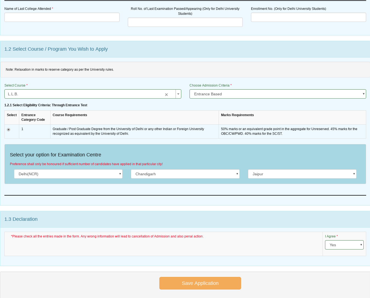
Task: Click the 'Preference shall only be honoured' warning text
Action: [x=86, y=164]
